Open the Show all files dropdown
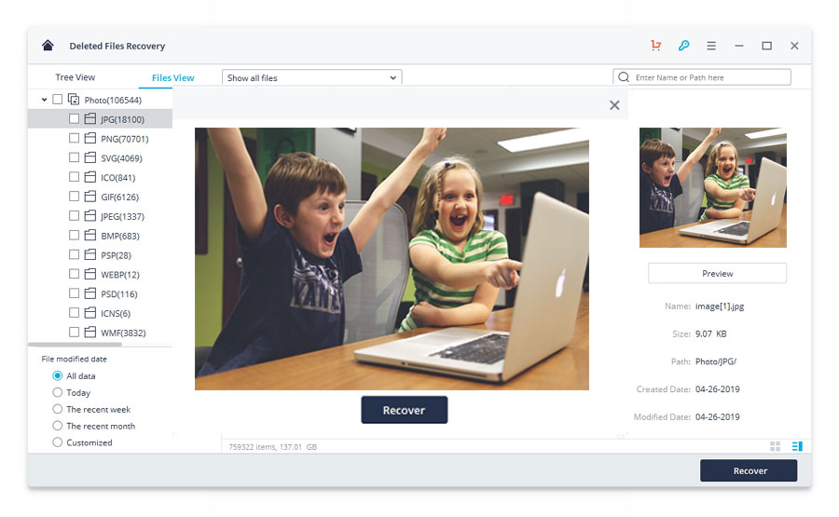This screenshot has width=839, height=517. [x=312, y=77]
